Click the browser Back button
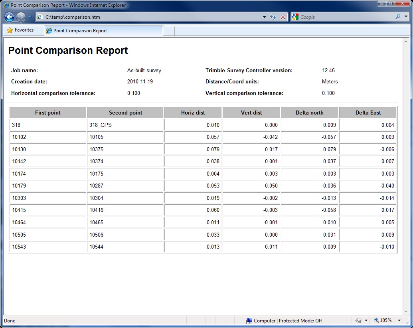 coord(10,17)
